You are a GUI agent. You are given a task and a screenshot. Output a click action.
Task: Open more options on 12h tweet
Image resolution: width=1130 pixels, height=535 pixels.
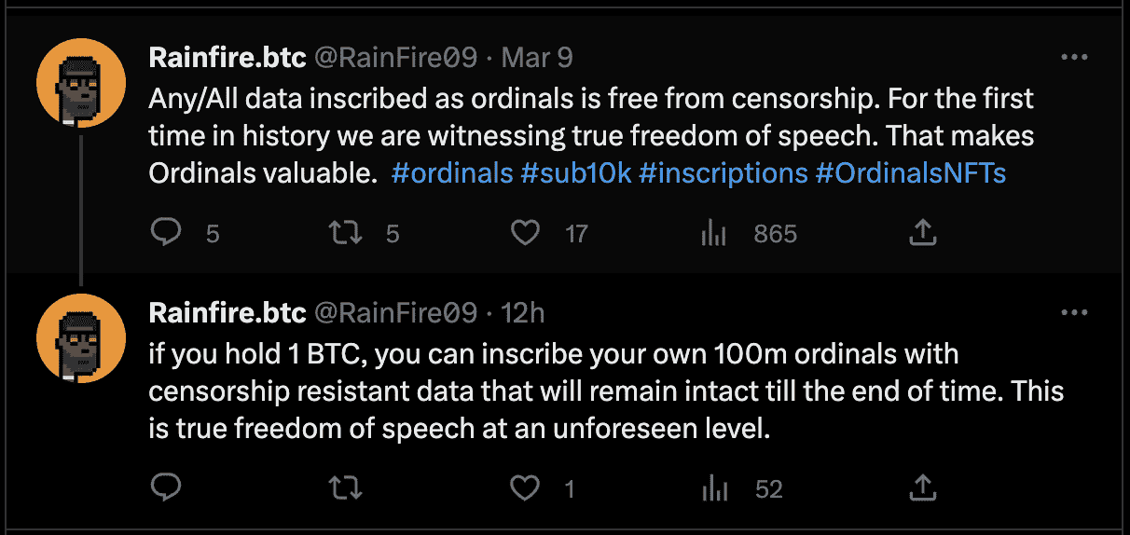(x=1075, y=312)
